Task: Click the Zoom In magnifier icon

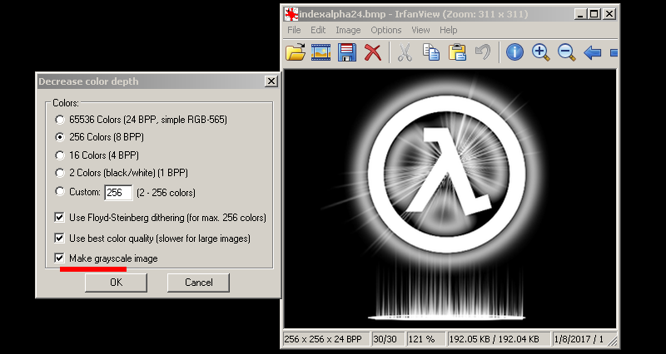Action: 540,52
